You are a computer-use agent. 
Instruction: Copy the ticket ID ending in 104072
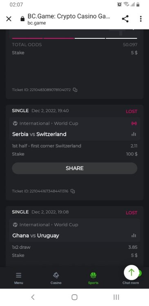[x=75, y=90]
